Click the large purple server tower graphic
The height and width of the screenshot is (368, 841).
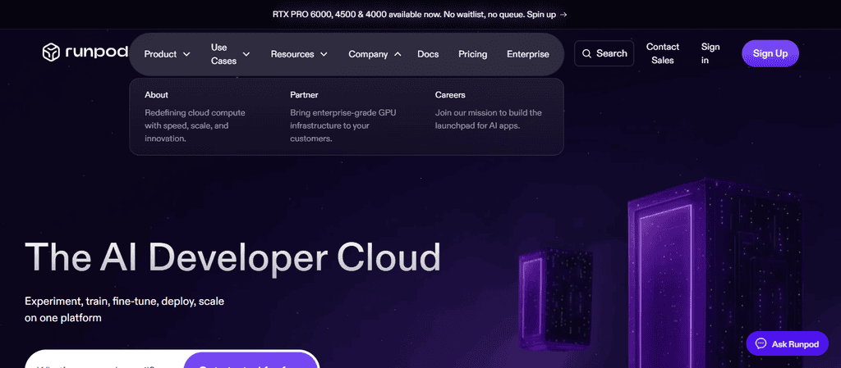716,274
